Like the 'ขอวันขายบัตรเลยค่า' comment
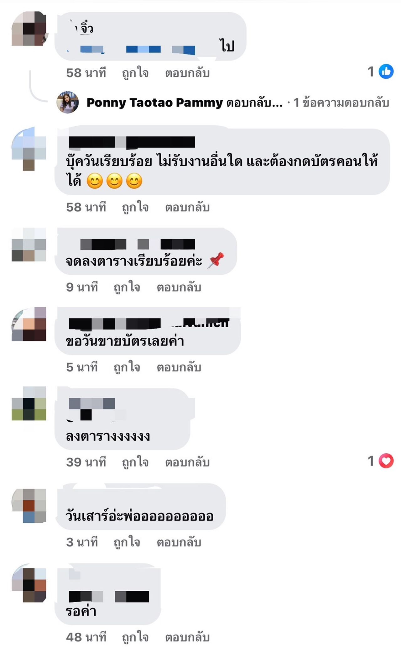This screenshot has height=659, width=401. 127,367
